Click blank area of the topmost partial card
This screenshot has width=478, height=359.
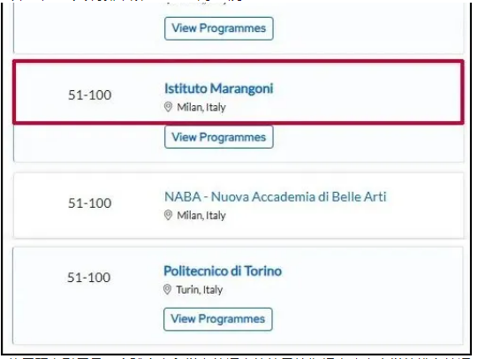tap(366, 27)
